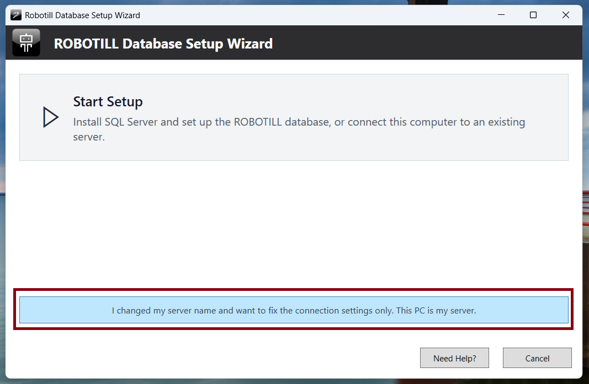Minimize the setup wizard window
589x384 pixels.
[x=501, y=15]
